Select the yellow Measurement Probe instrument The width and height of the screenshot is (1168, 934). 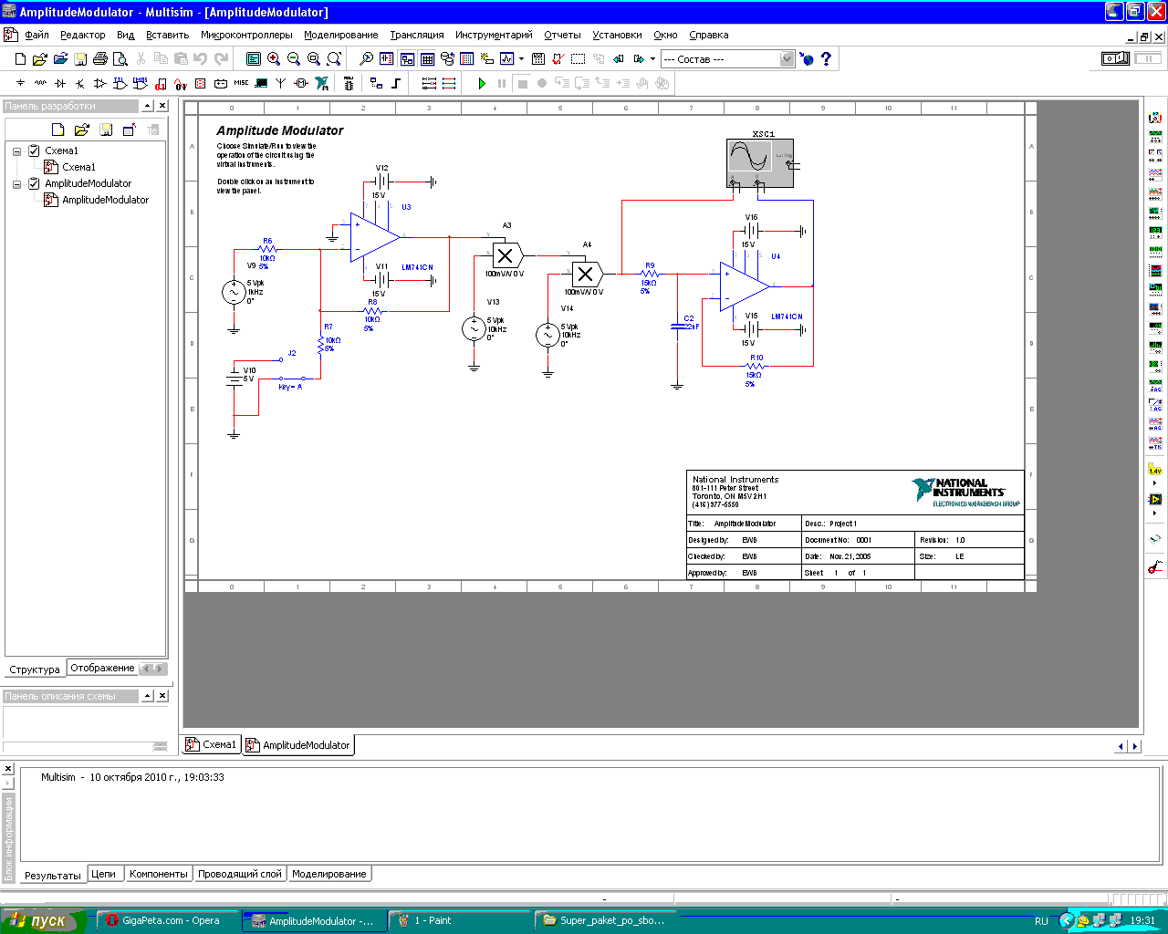(x=1155, y=471)
